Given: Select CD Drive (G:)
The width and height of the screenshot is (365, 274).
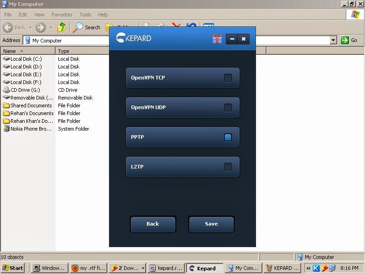Looking at the screenshot, I should (21, 90).
